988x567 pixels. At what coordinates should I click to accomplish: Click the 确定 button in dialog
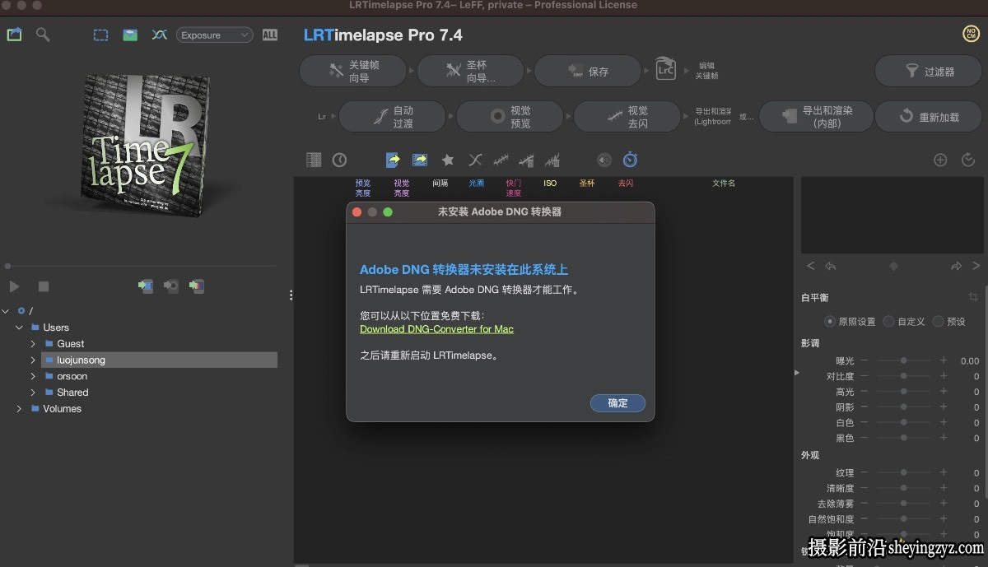tap(617, 403)
